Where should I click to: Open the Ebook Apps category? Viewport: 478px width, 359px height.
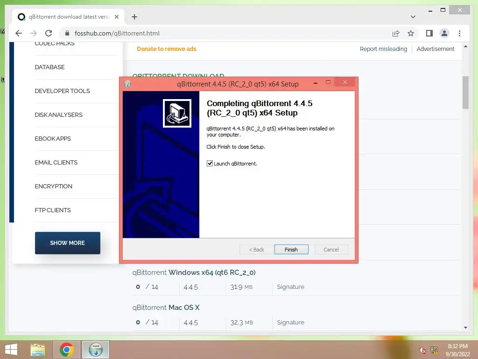click(x=53, y=138)
